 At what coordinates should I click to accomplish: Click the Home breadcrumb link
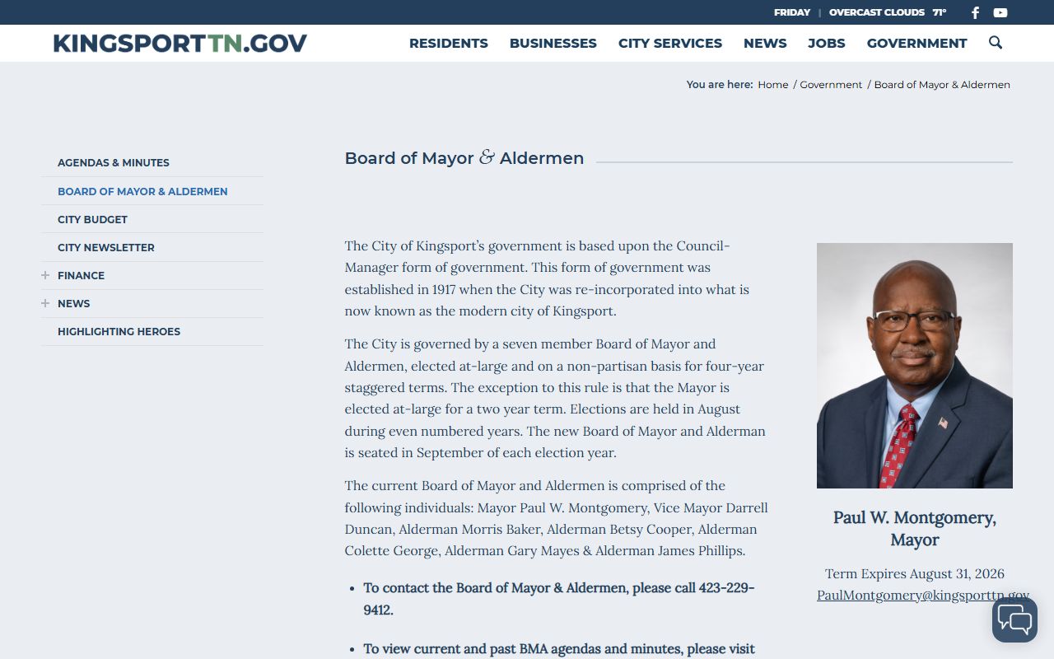(x=773, y=85)
